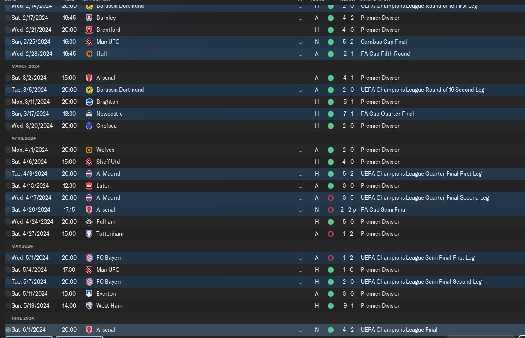This screenshot has height=338, width=525.
Task: Click the Chelsea club crest
Action: pos(89,126)
